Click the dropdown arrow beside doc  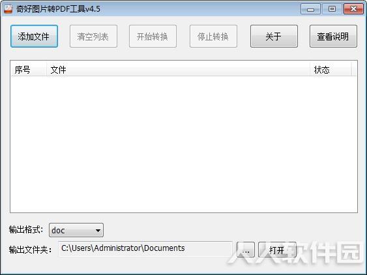[x=98, y=230]
